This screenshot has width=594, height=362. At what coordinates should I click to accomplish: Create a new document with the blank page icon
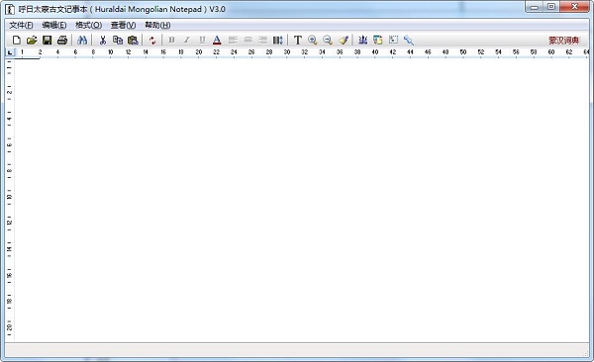point(16,40)
